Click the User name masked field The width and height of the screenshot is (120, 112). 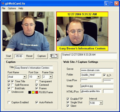[91, 80]
